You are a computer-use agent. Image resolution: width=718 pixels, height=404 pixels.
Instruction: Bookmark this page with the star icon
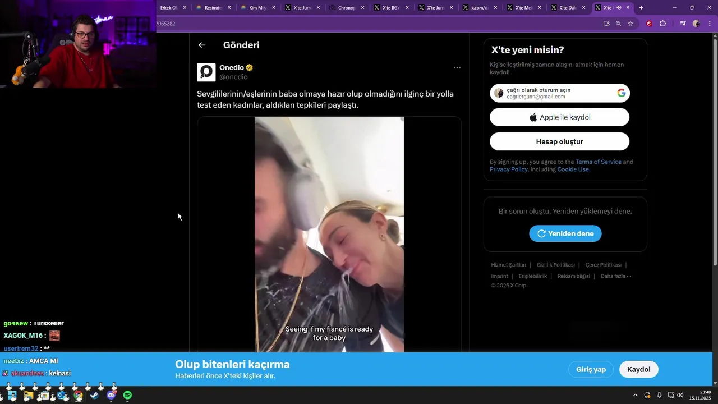630,24
